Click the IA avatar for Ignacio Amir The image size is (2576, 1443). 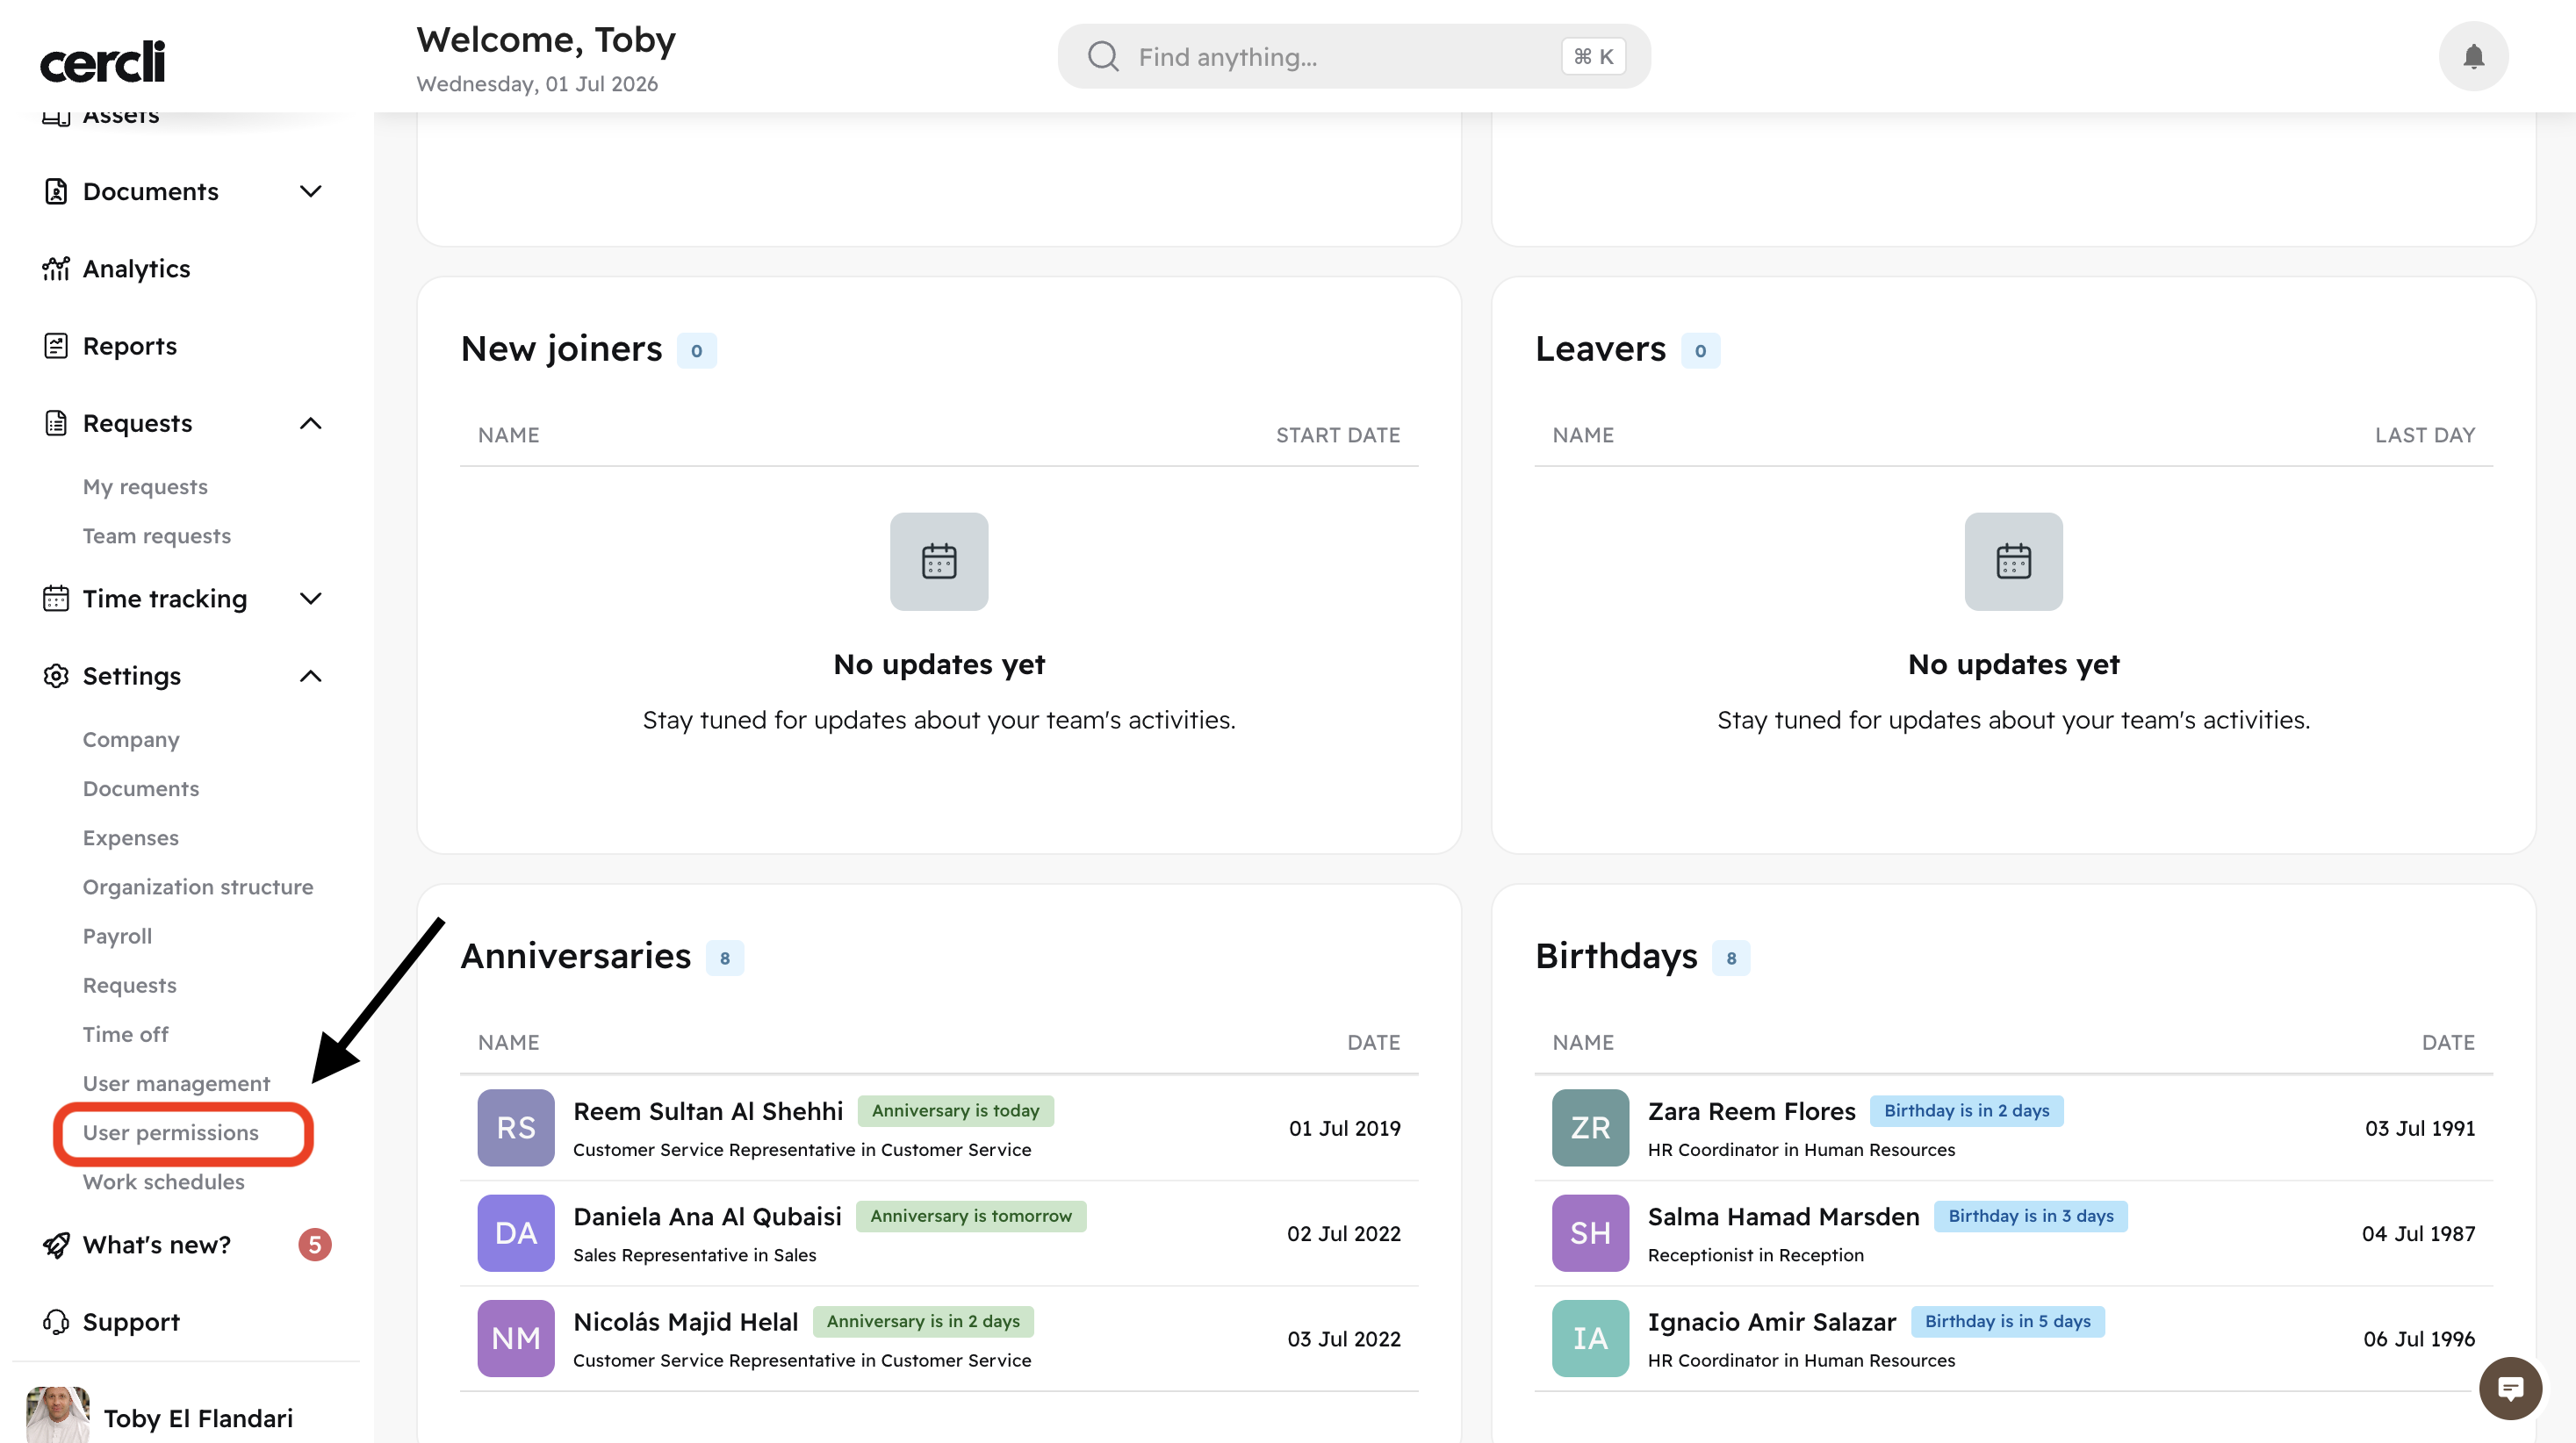tap(1590, 1338)
